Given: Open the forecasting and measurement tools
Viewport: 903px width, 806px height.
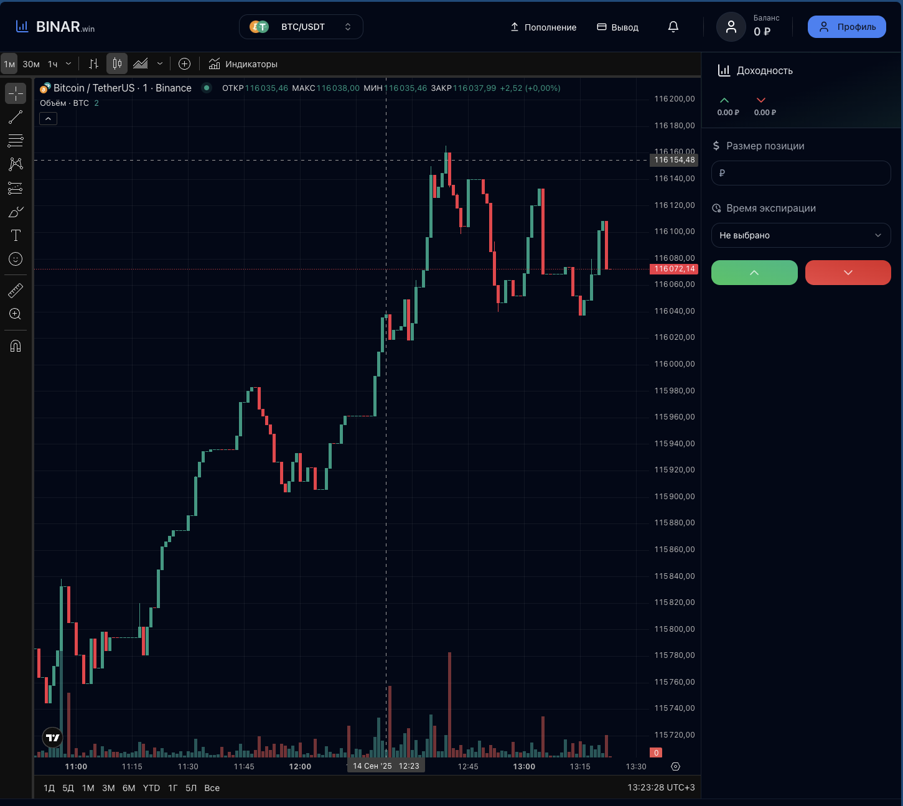Looking at the screenshot, I should coord(16,188).
